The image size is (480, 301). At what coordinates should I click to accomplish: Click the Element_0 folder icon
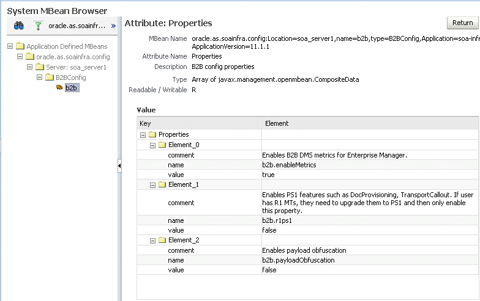(x=162, y=145)
